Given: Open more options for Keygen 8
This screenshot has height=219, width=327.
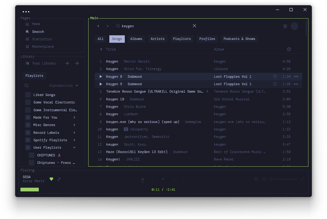Looking at the screenshot, I should (x=296, y=77).
